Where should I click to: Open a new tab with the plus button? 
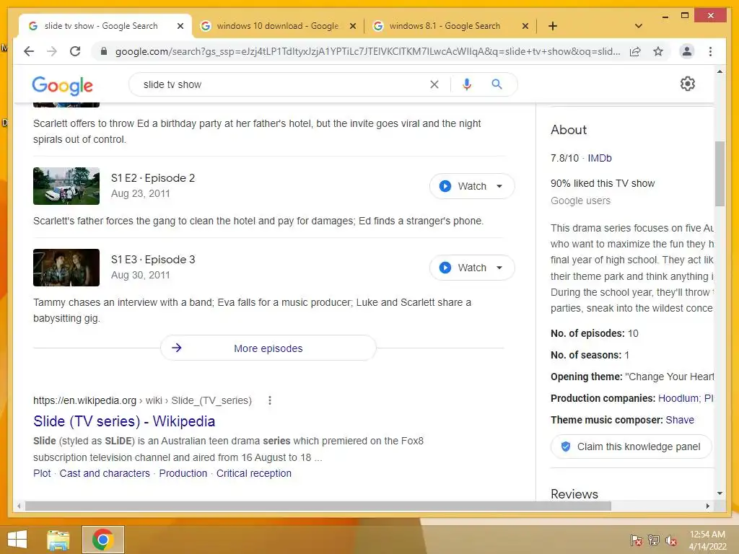[553, 26]
